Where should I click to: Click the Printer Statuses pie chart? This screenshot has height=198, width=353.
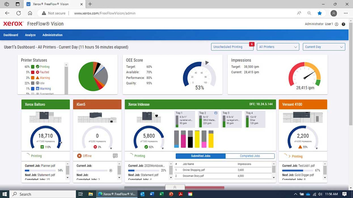[93, 76]
